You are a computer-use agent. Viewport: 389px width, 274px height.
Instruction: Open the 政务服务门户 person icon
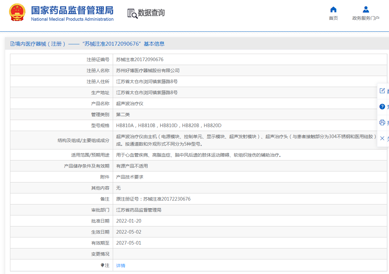pos(366,9)
